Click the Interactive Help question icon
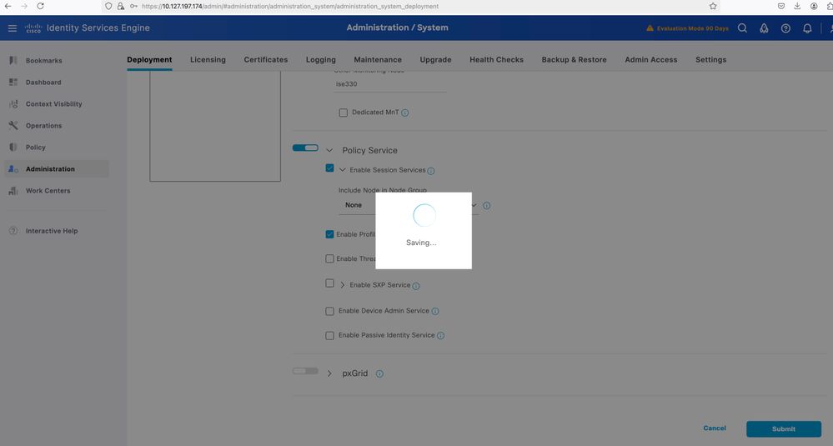Viewport: 833px width, 446px height. (13, 231)
